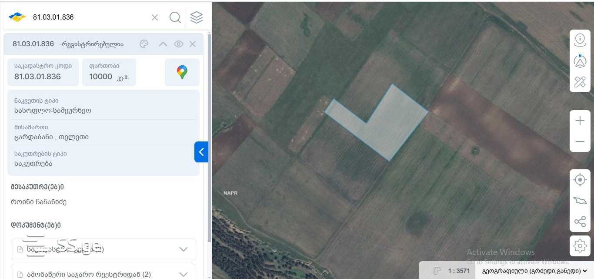Viewport: 594px width, 279px height.
Task: Click the map info pin tool
Action: pos(580,40)
